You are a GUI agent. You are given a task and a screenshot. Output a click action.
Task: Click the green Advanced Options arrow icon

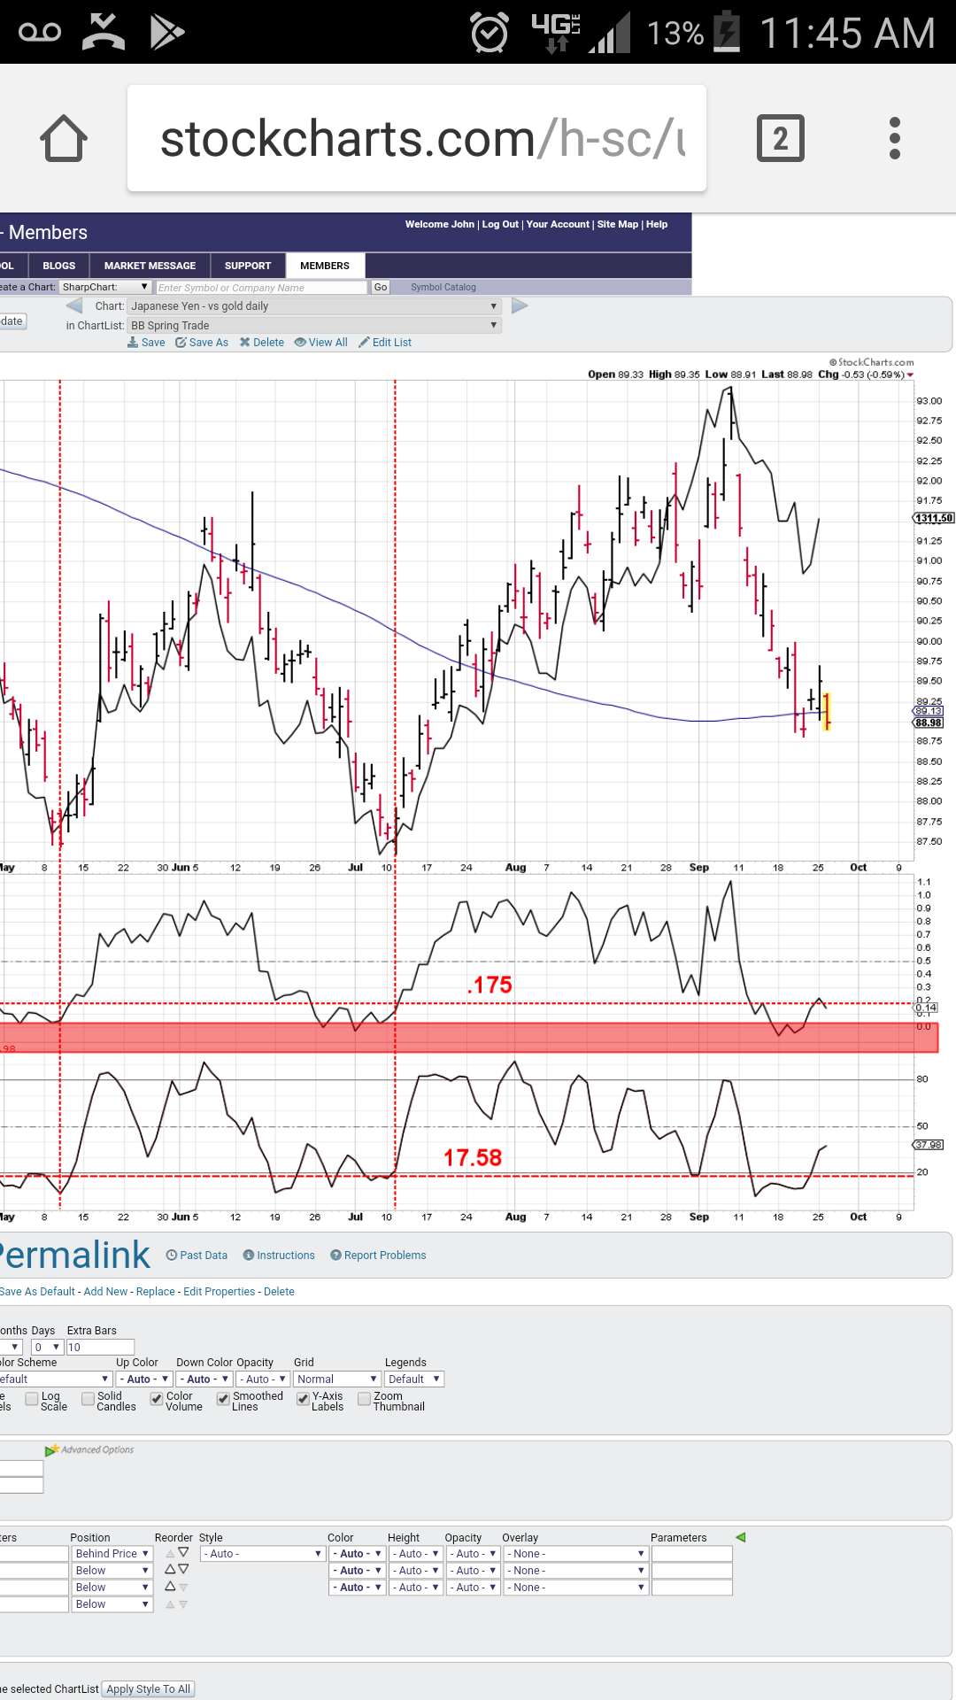pyautogui.click(x=51, y=1450)
